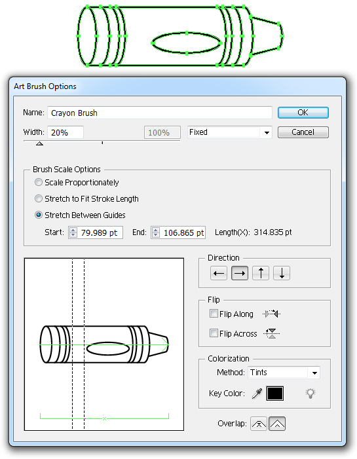This screenshot has height=459, width=357.
Task: Click OK to confirm brush options
Action: tap(303, 113)
